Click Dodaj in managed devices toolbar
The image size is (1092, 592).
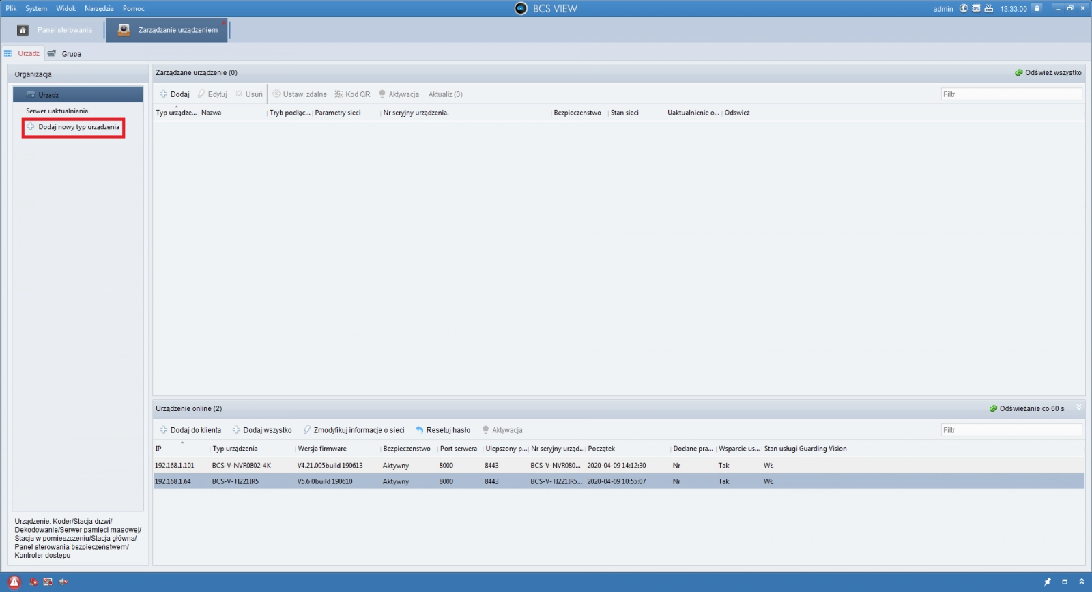tap(175, 94)
